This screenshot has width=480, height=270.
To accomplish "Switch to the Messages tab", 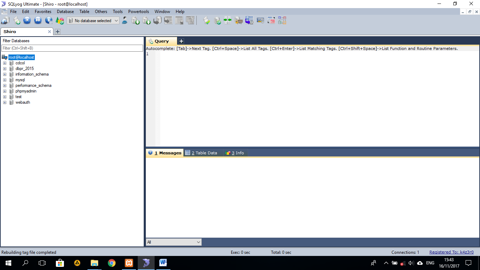I will [165, 153].
